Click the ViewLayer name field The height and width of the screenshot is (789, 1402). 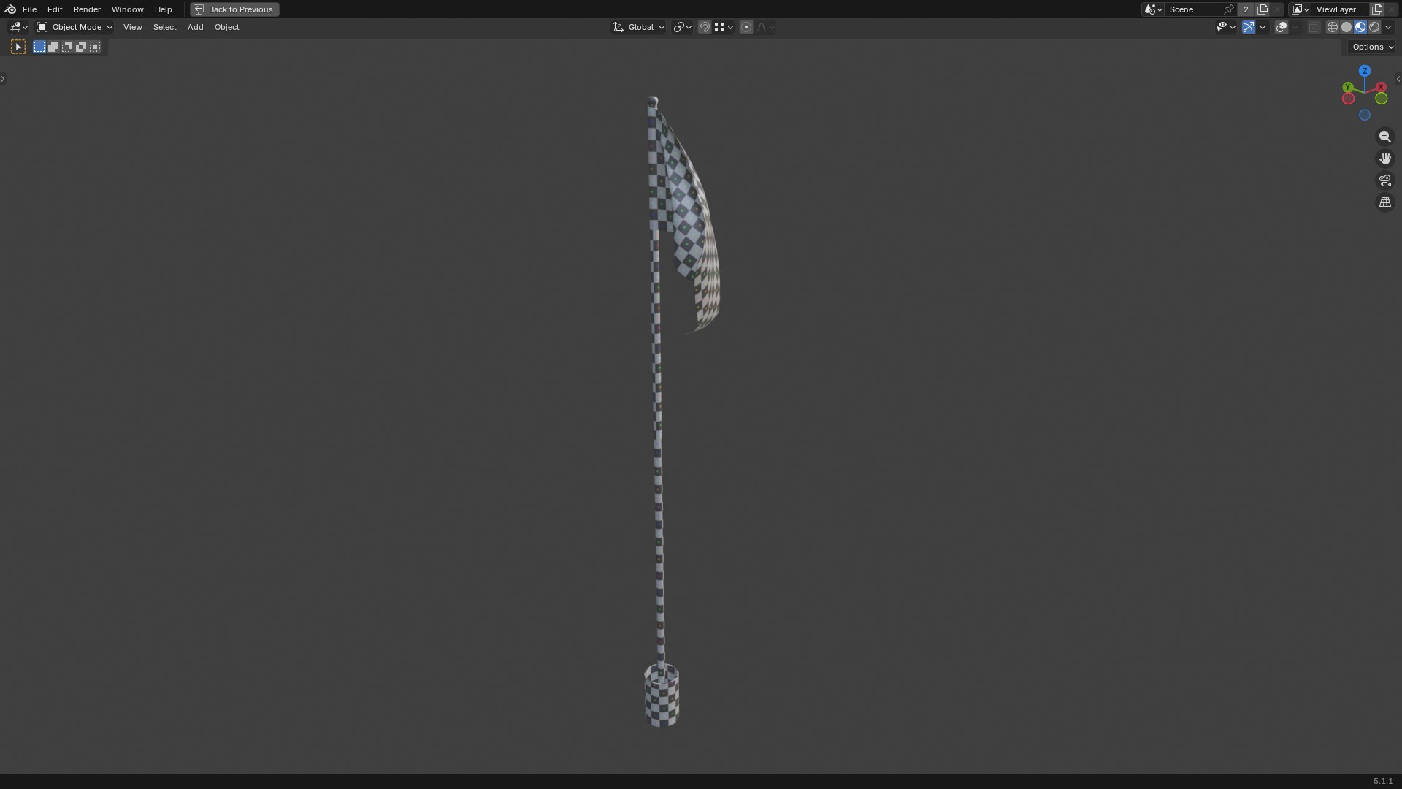(x=1341, y=9)
